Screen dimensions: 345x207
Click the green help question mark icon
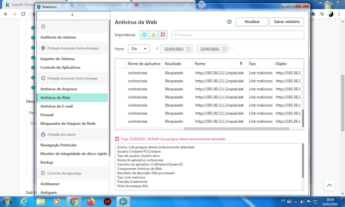tap(229, 22)
